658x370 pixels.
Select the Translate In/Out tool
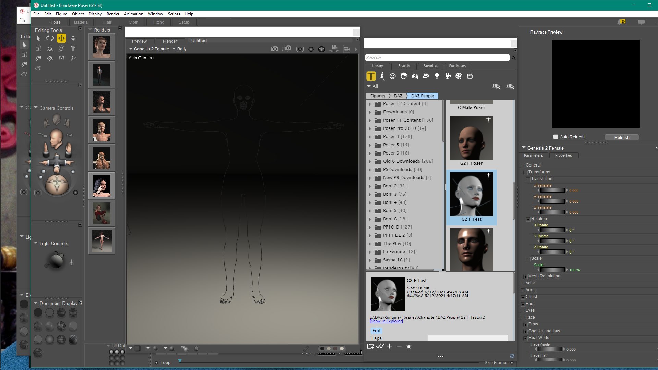tap(73, 38)
